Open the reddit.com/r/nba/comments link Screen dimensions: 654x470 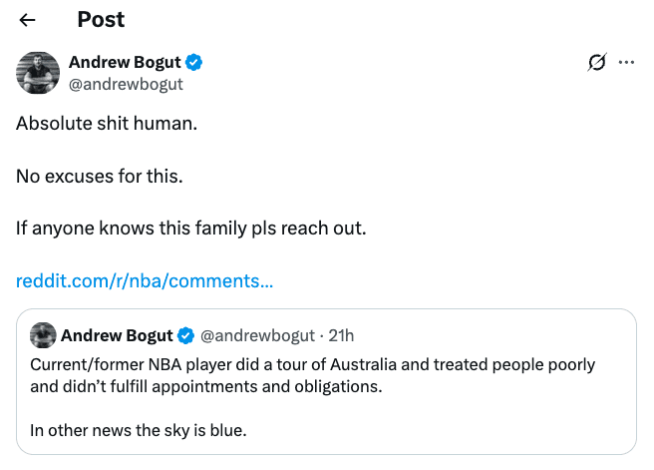point(145,280)
